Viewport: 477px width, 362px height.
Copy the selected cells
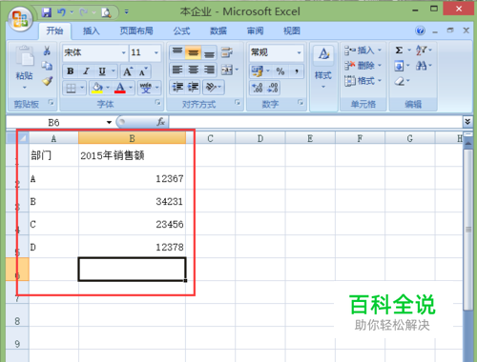[x=47, y=66]
